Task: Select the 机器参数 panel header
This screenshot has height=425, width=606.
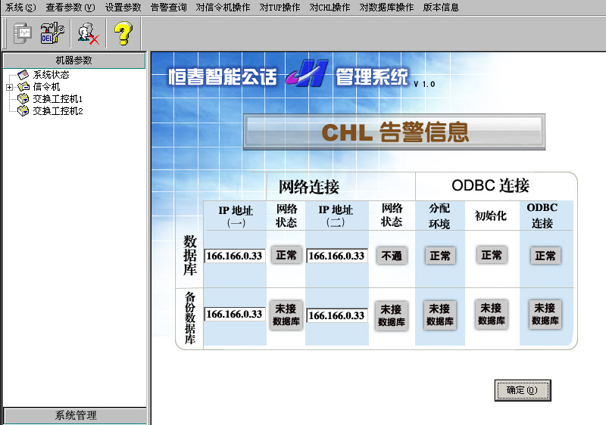Action: [x=73, y=60]
